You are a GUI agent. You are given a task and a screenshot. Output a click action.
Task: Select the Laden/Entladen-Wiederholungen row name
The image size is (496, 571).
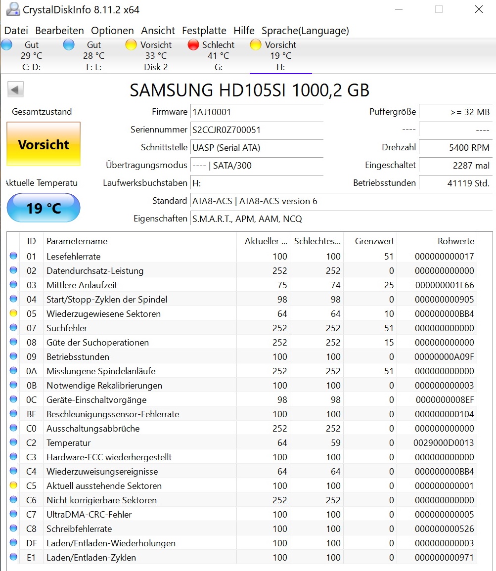(111, 543)
